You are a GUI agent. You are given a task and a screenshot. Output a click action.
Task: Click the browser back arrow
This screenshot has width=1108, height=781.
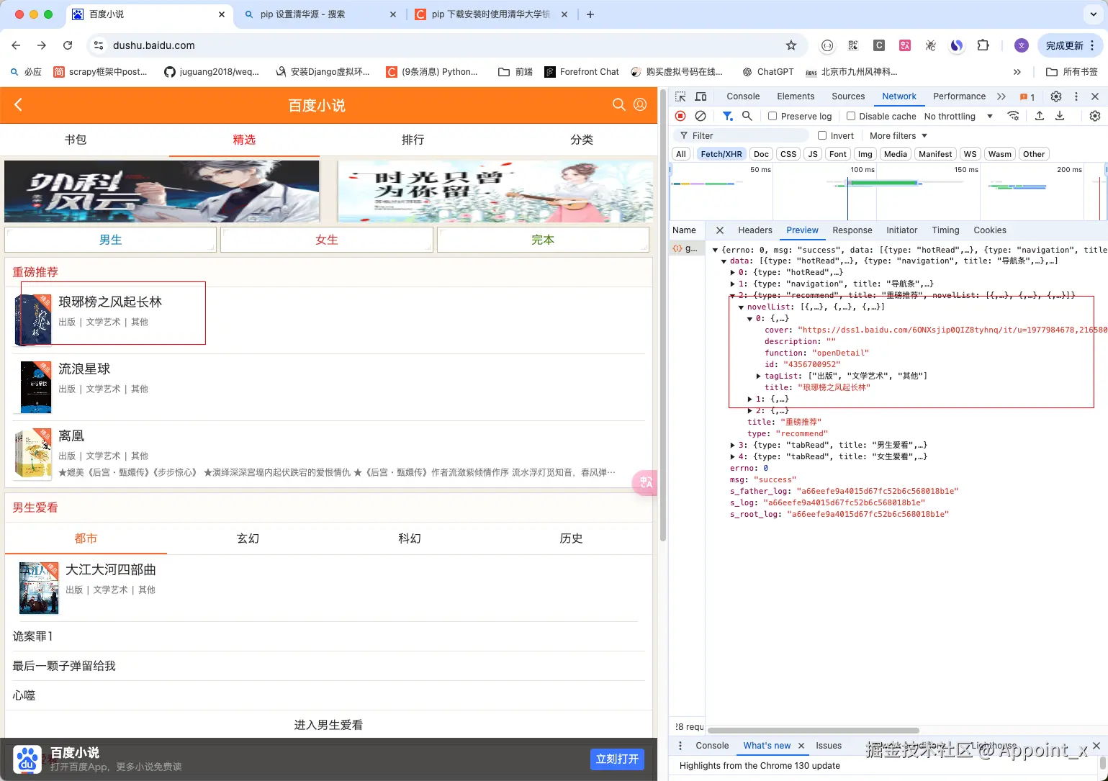coord(16,45)
